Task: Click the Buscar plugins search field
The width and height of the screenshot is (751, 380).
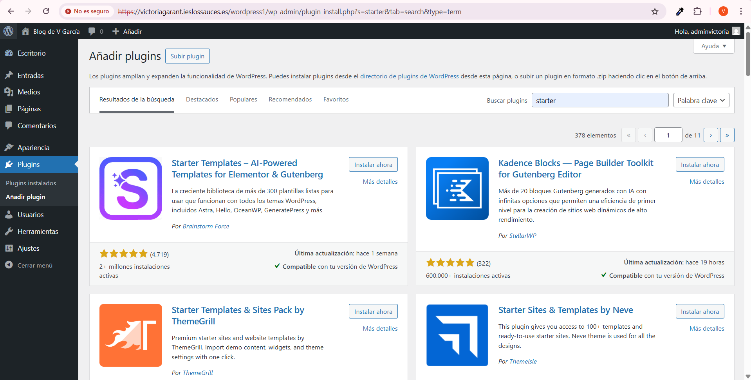Action: tap(600, 100)
